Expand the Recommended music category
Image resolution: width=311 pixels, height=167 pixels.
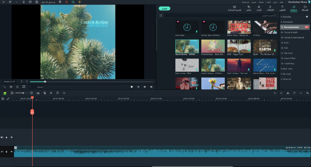(292, 27)
